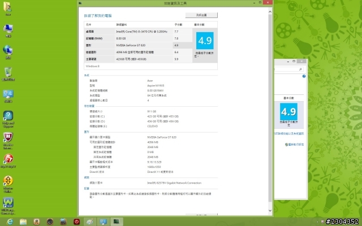Click the performance tool title bar icon

pos(80,3)
